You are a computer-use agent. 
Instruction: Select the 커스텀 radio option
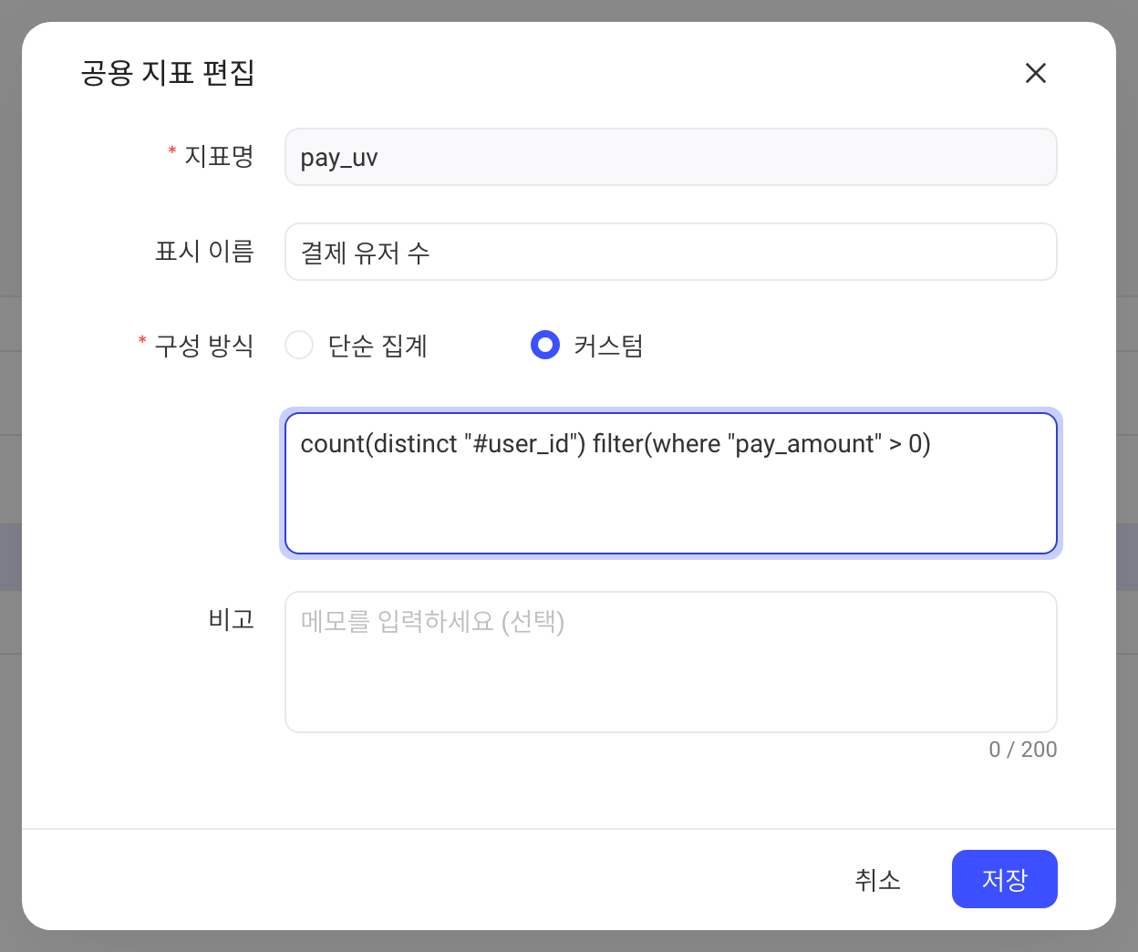tap(545, 346)
